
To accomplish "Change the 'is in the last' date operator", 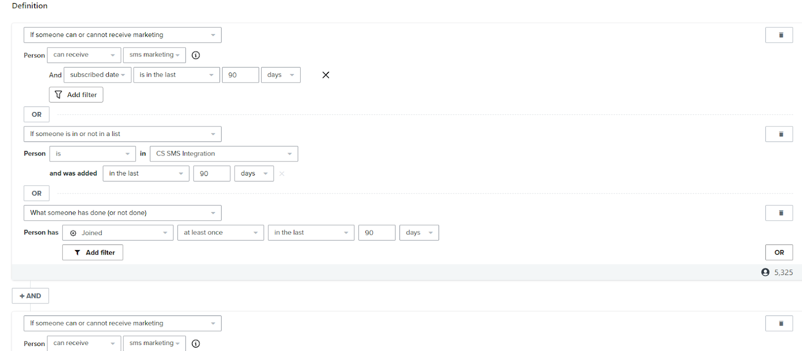I will tap(176, 75).
